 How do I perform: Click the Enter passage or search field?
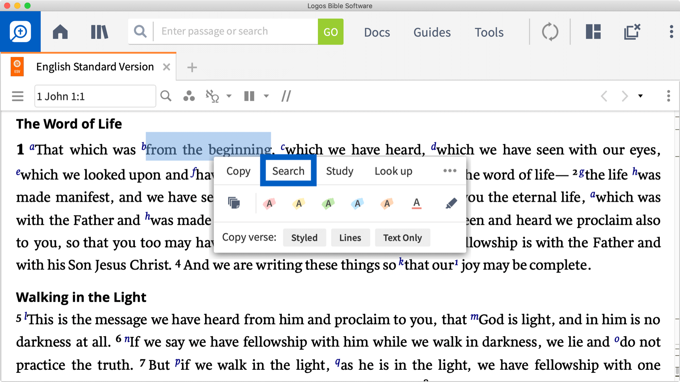click(x=236, y=32)
